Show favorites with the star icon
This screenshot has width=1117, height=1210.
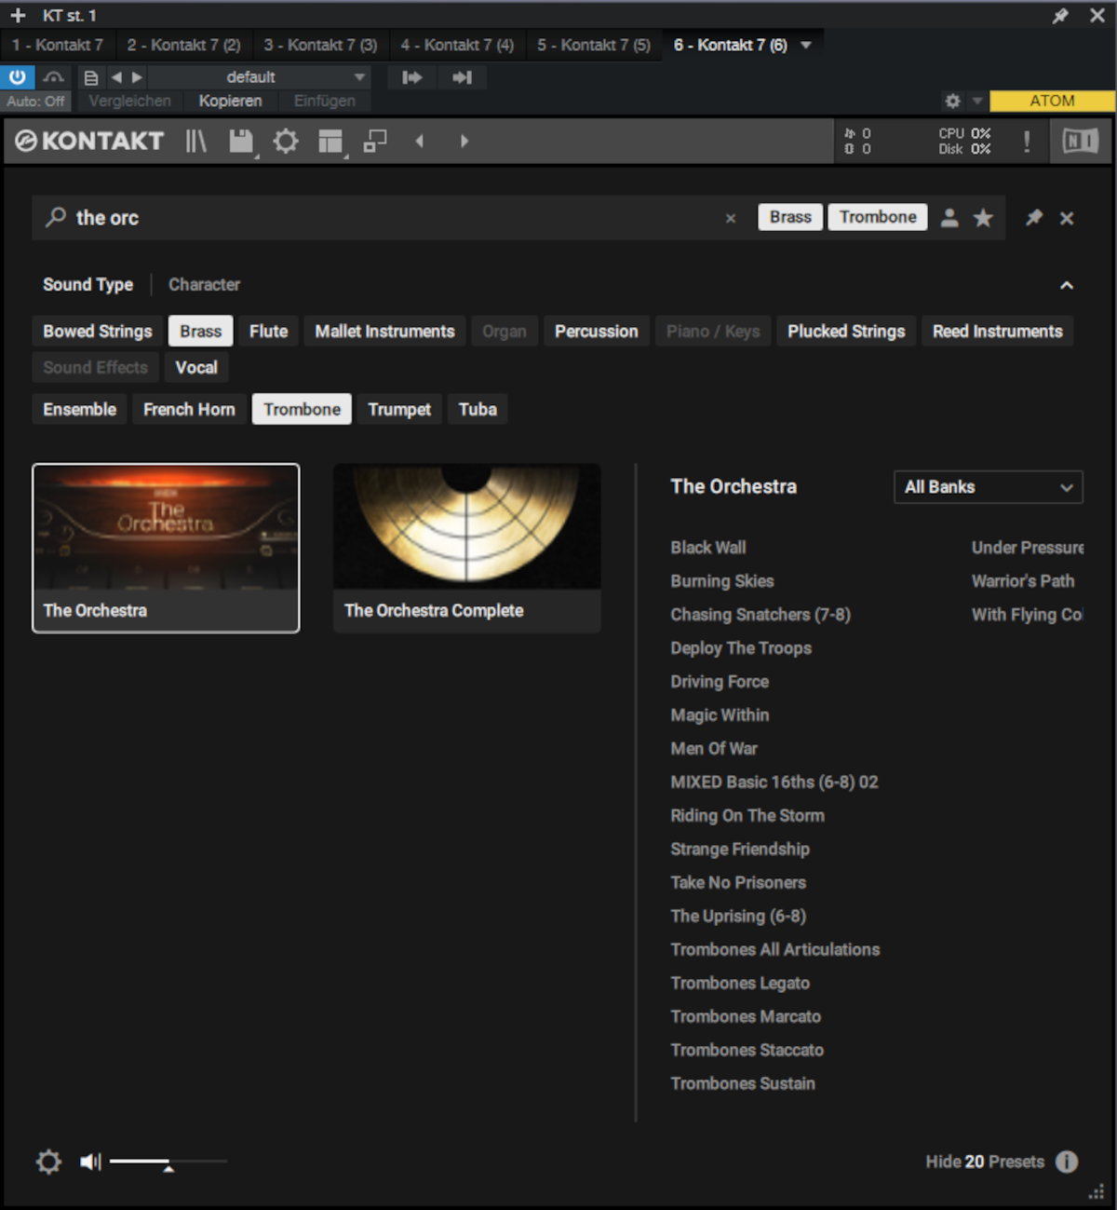tap(983, 217)
